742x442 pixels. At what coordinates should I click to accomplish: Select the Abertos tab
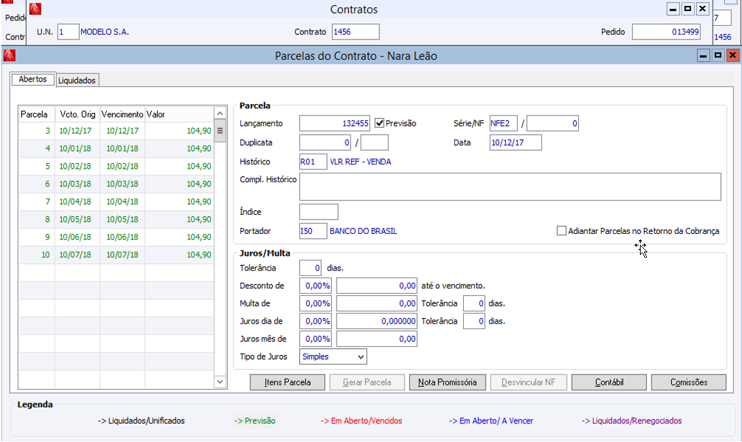click(x=33, y=80)
